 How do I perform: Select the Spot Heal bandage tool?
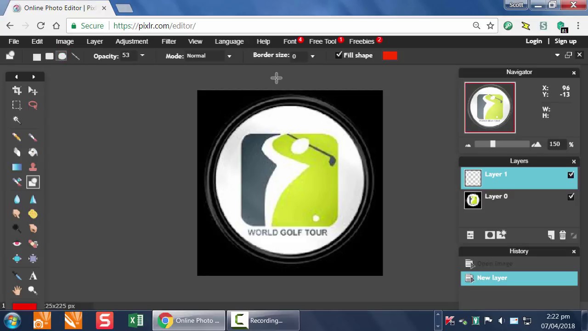[x=33, y=244]
